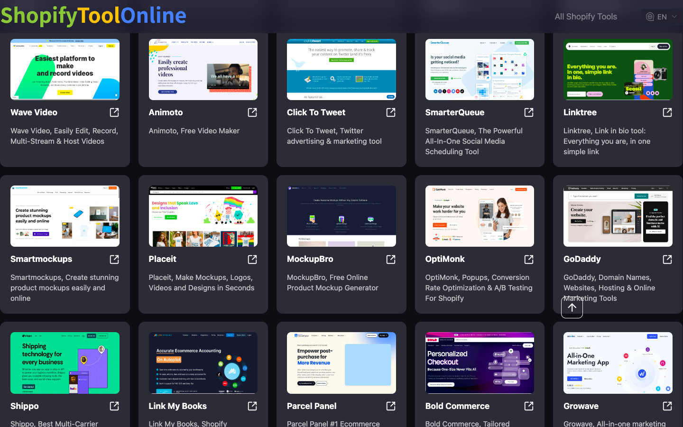
Task: Open GoDaddy external link icon
Action: (667, 260)
